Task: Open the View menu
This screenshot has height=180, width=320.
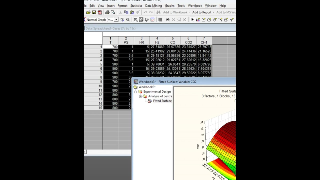Action: click(101, 6)
